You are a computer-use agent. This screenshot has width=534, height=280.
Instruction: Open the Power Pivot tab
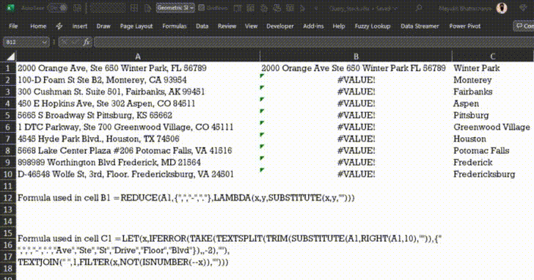tap(464, 26)
